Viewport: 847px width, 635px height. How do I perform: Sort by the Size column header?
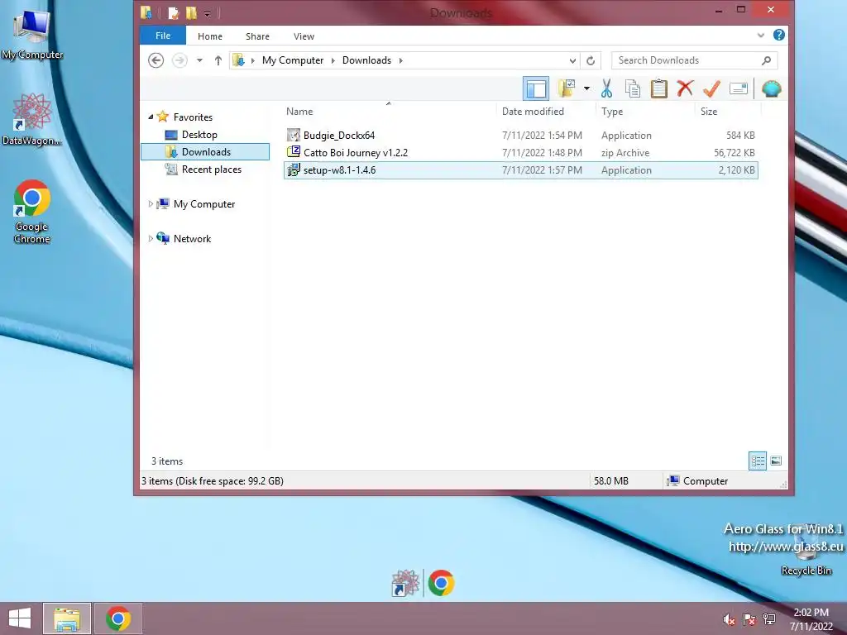click(709, 112)
